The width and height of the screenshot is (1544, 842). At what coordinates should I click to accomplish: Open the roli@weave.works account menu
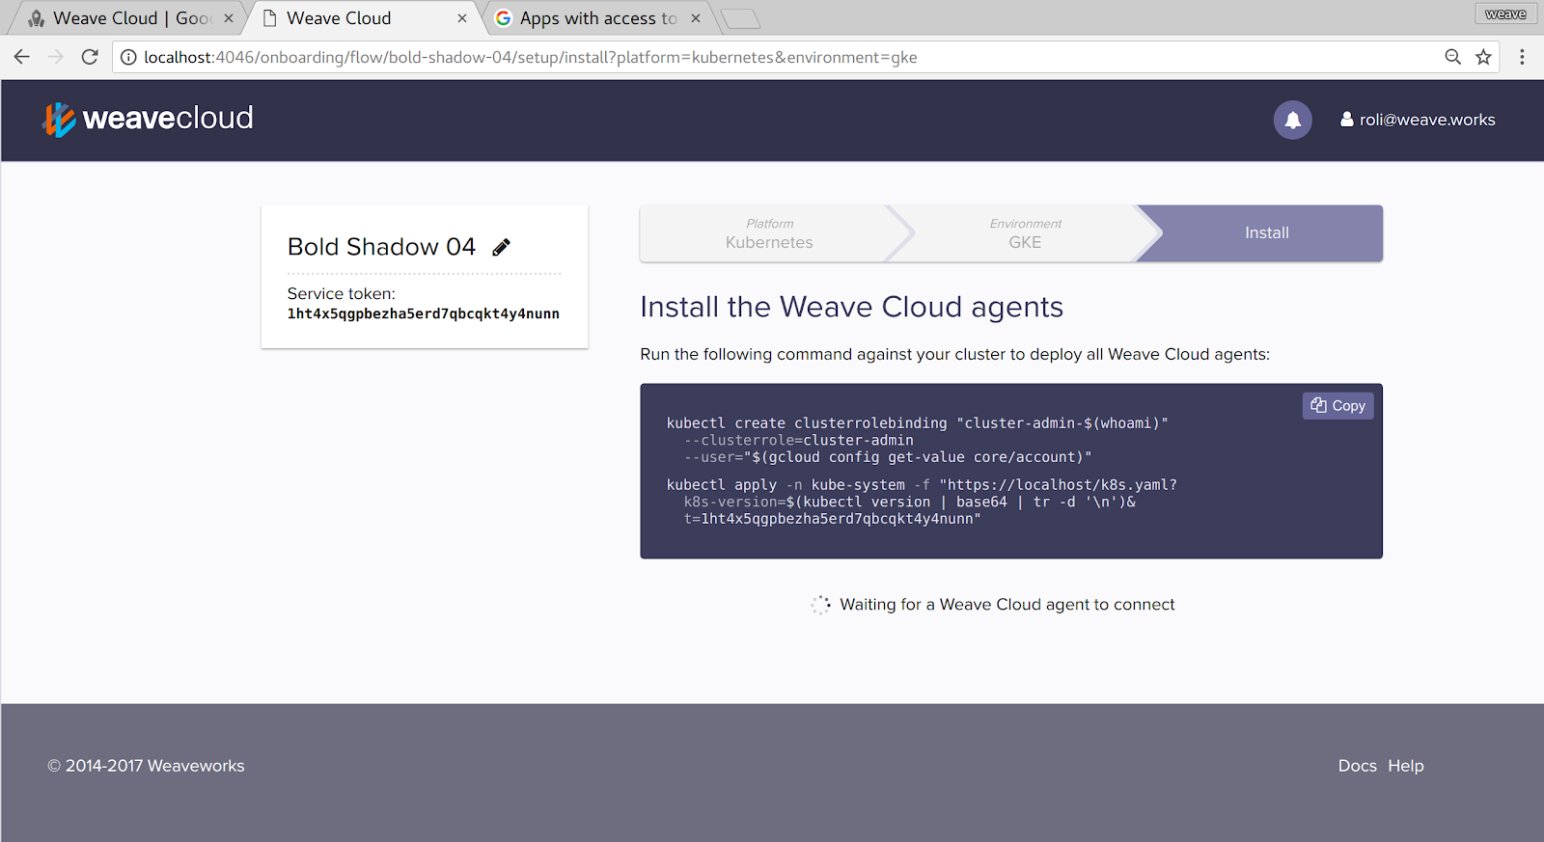pos(1418,120)
